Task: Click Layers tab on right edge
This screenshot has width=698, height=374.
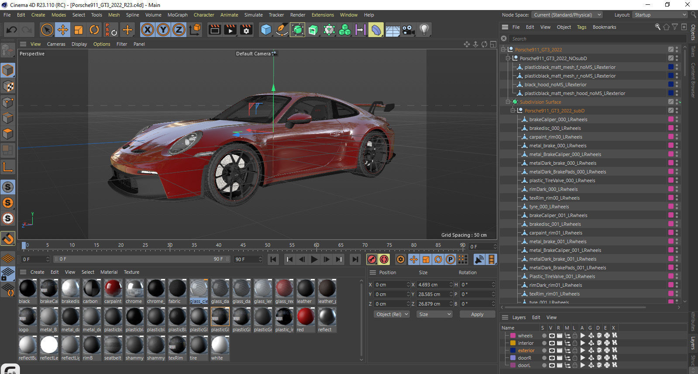Action: pos(693,343)
